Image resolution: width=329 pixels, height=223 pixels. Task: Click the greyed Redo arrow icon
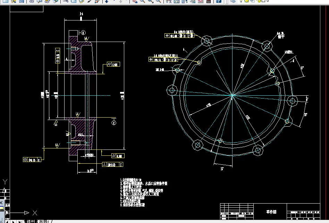[121, 1]
